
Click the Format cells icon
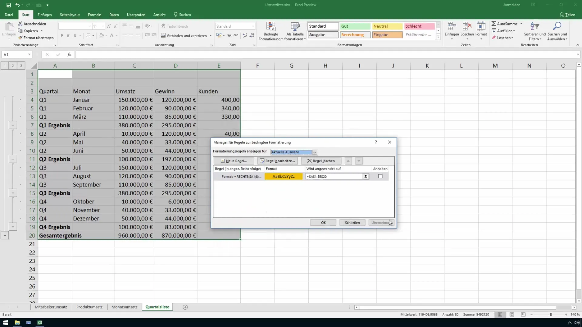click(x=481, y=26)
